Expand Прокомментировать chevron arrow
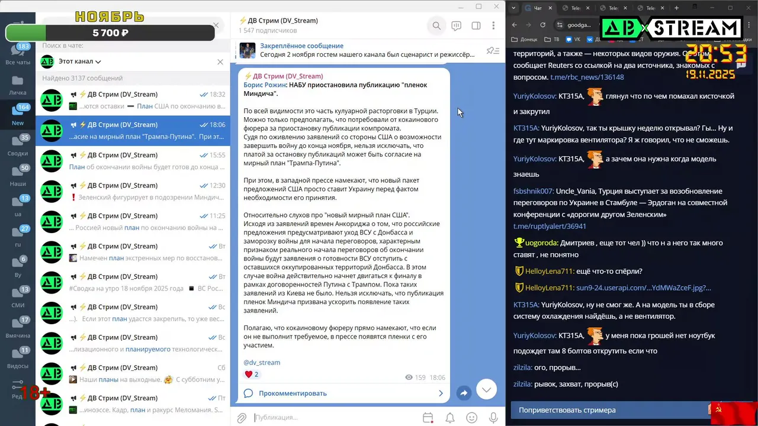The width and height of the screenshot is (758, 426). click(441, 393)
